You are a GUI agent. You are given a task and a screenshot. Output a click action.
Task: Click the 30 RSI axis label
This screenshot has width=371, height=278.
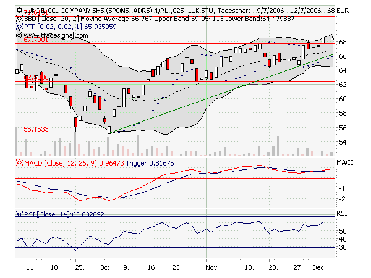point(343,247)
